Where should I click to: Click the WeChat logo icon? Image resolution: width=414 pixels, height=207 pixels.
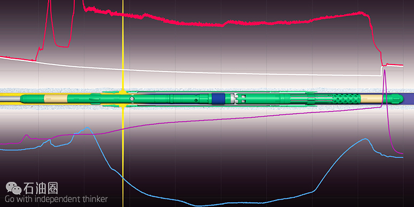click(x=13, y=188)
